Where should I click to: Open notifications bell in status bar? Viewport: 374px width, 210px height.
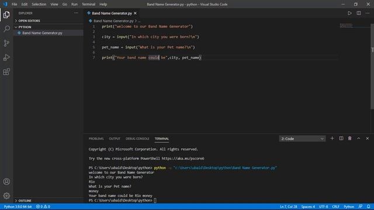(x=369, y=206)
